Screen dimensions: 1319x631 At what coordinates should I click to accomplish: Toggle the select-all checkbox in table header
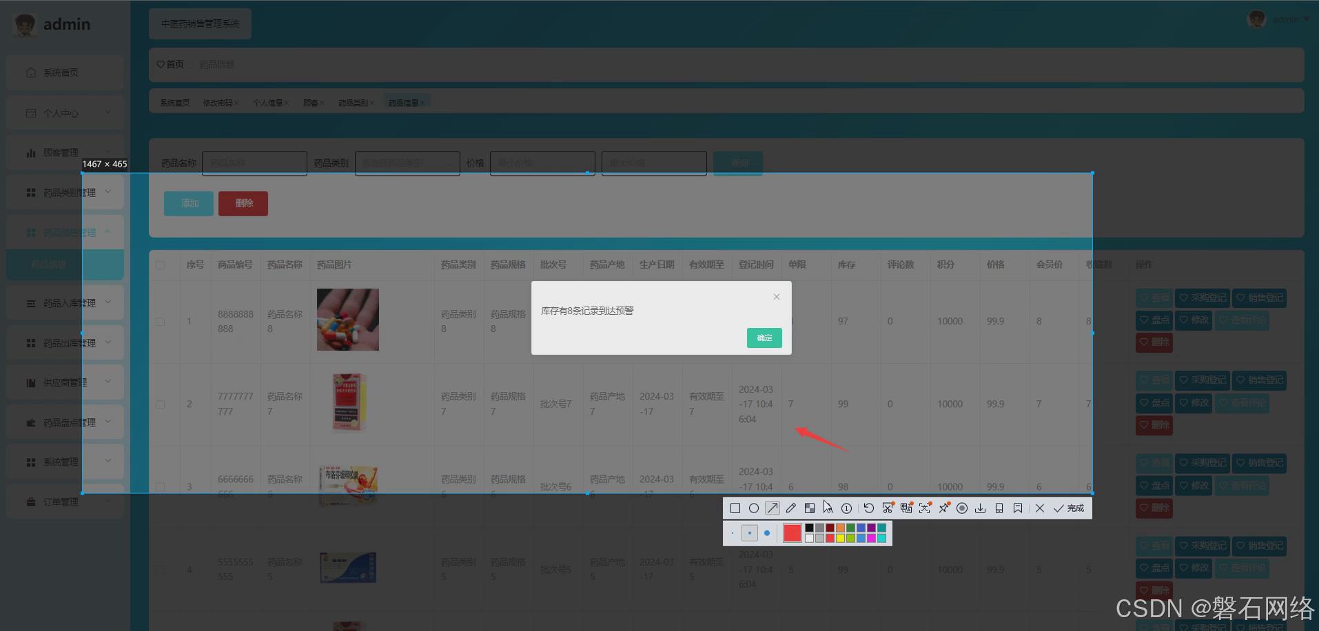click(160, 265)
